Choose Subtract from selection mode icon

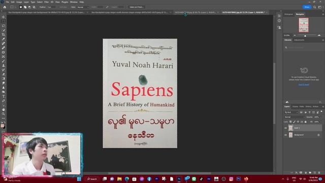29,7
